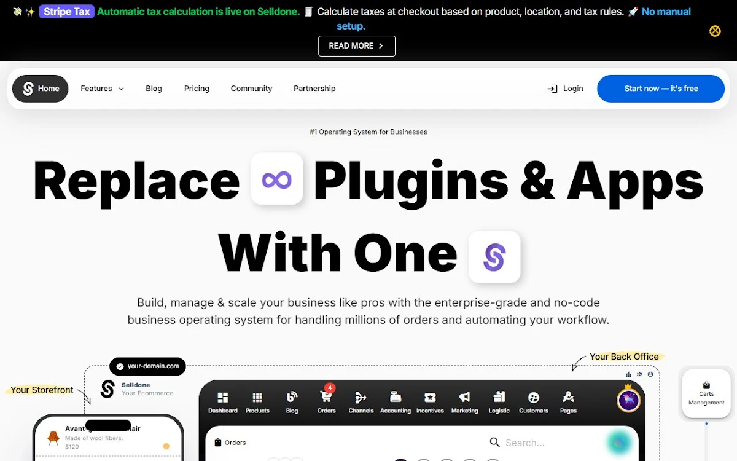
Task: Click the glowing round button by search
Action: point(620,443)
